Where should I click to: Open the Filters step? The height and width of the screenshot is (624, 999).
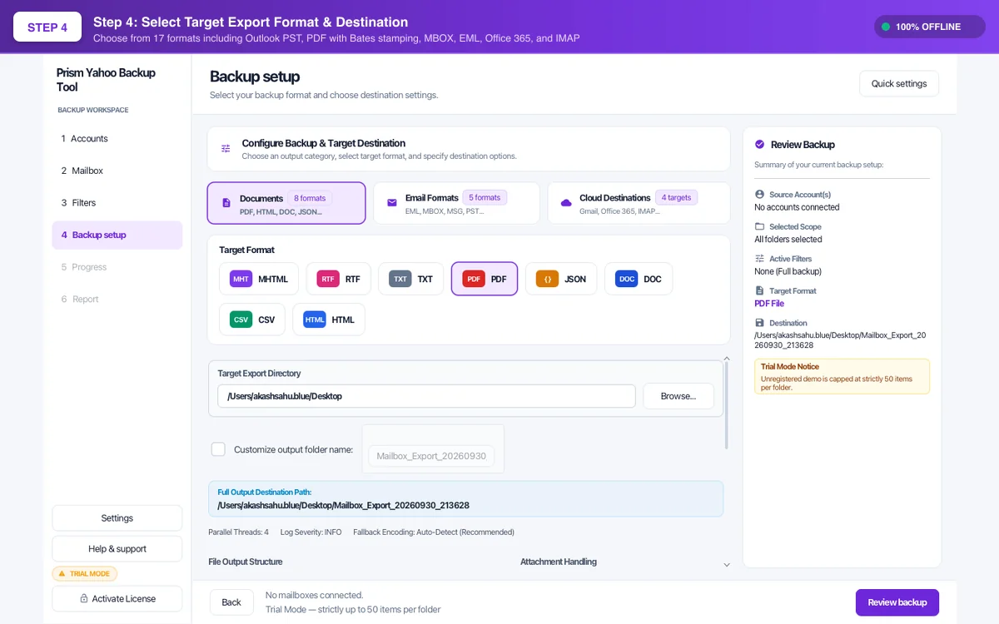point(117,203)
